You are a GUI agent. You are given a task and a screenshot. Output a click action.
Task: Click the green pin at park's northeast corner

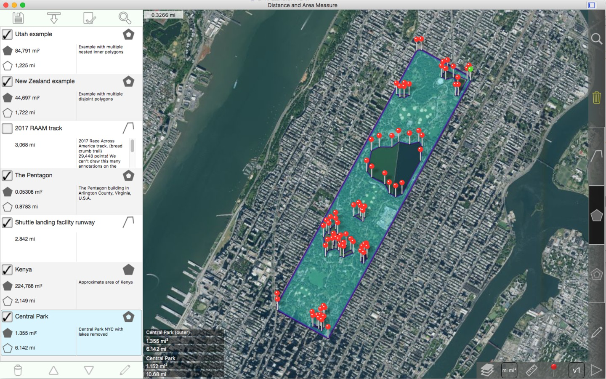pyautogui.click(x=470, y=69)
